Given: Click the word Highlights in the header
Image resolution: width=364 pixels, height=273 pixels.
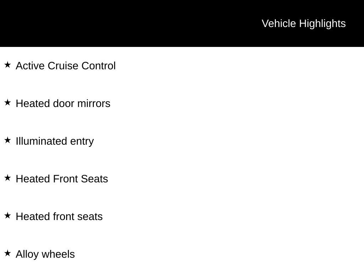Looking at the screenshot, I should click(x=322, y=23).
